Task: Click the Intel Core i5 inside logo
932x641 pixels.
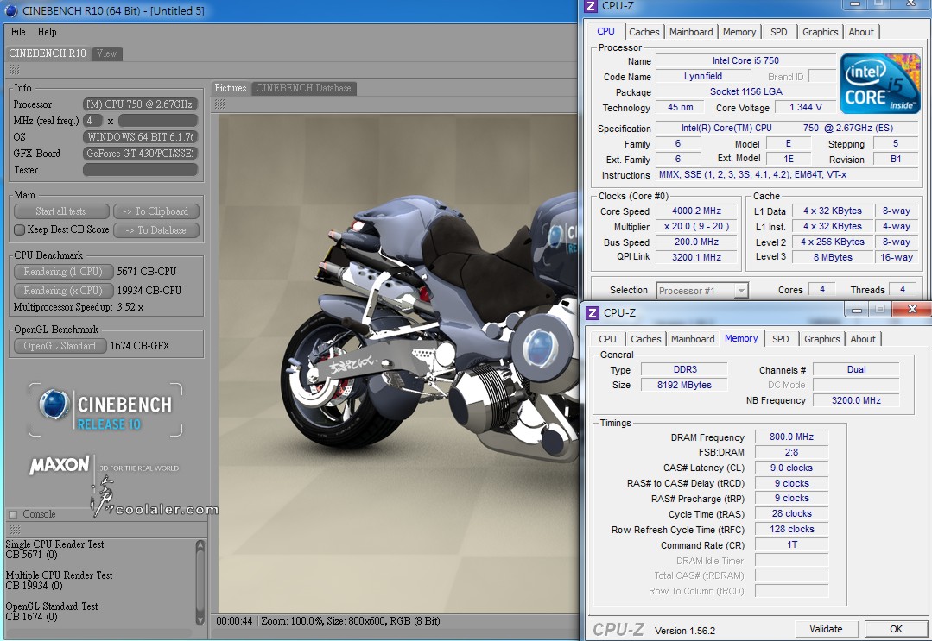Action: click(x=880, y=84)
